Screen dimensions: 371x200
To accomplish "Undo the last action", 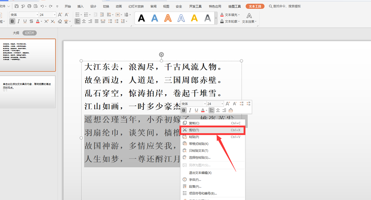I will [42, 6].
